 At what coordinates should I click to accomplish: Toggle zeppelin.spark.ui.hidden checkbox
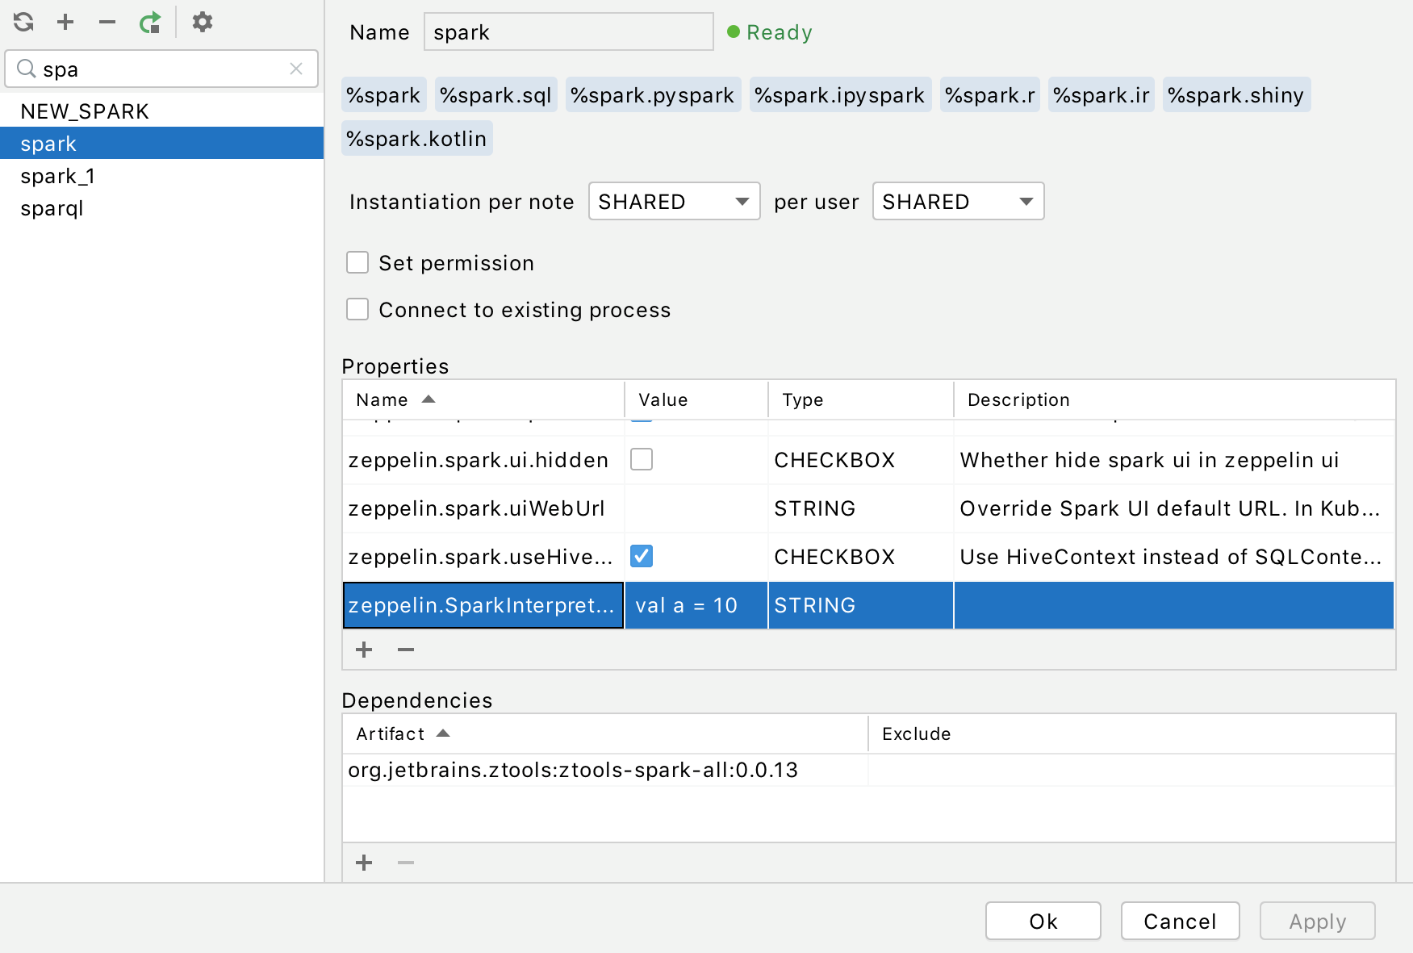point(642,460)
